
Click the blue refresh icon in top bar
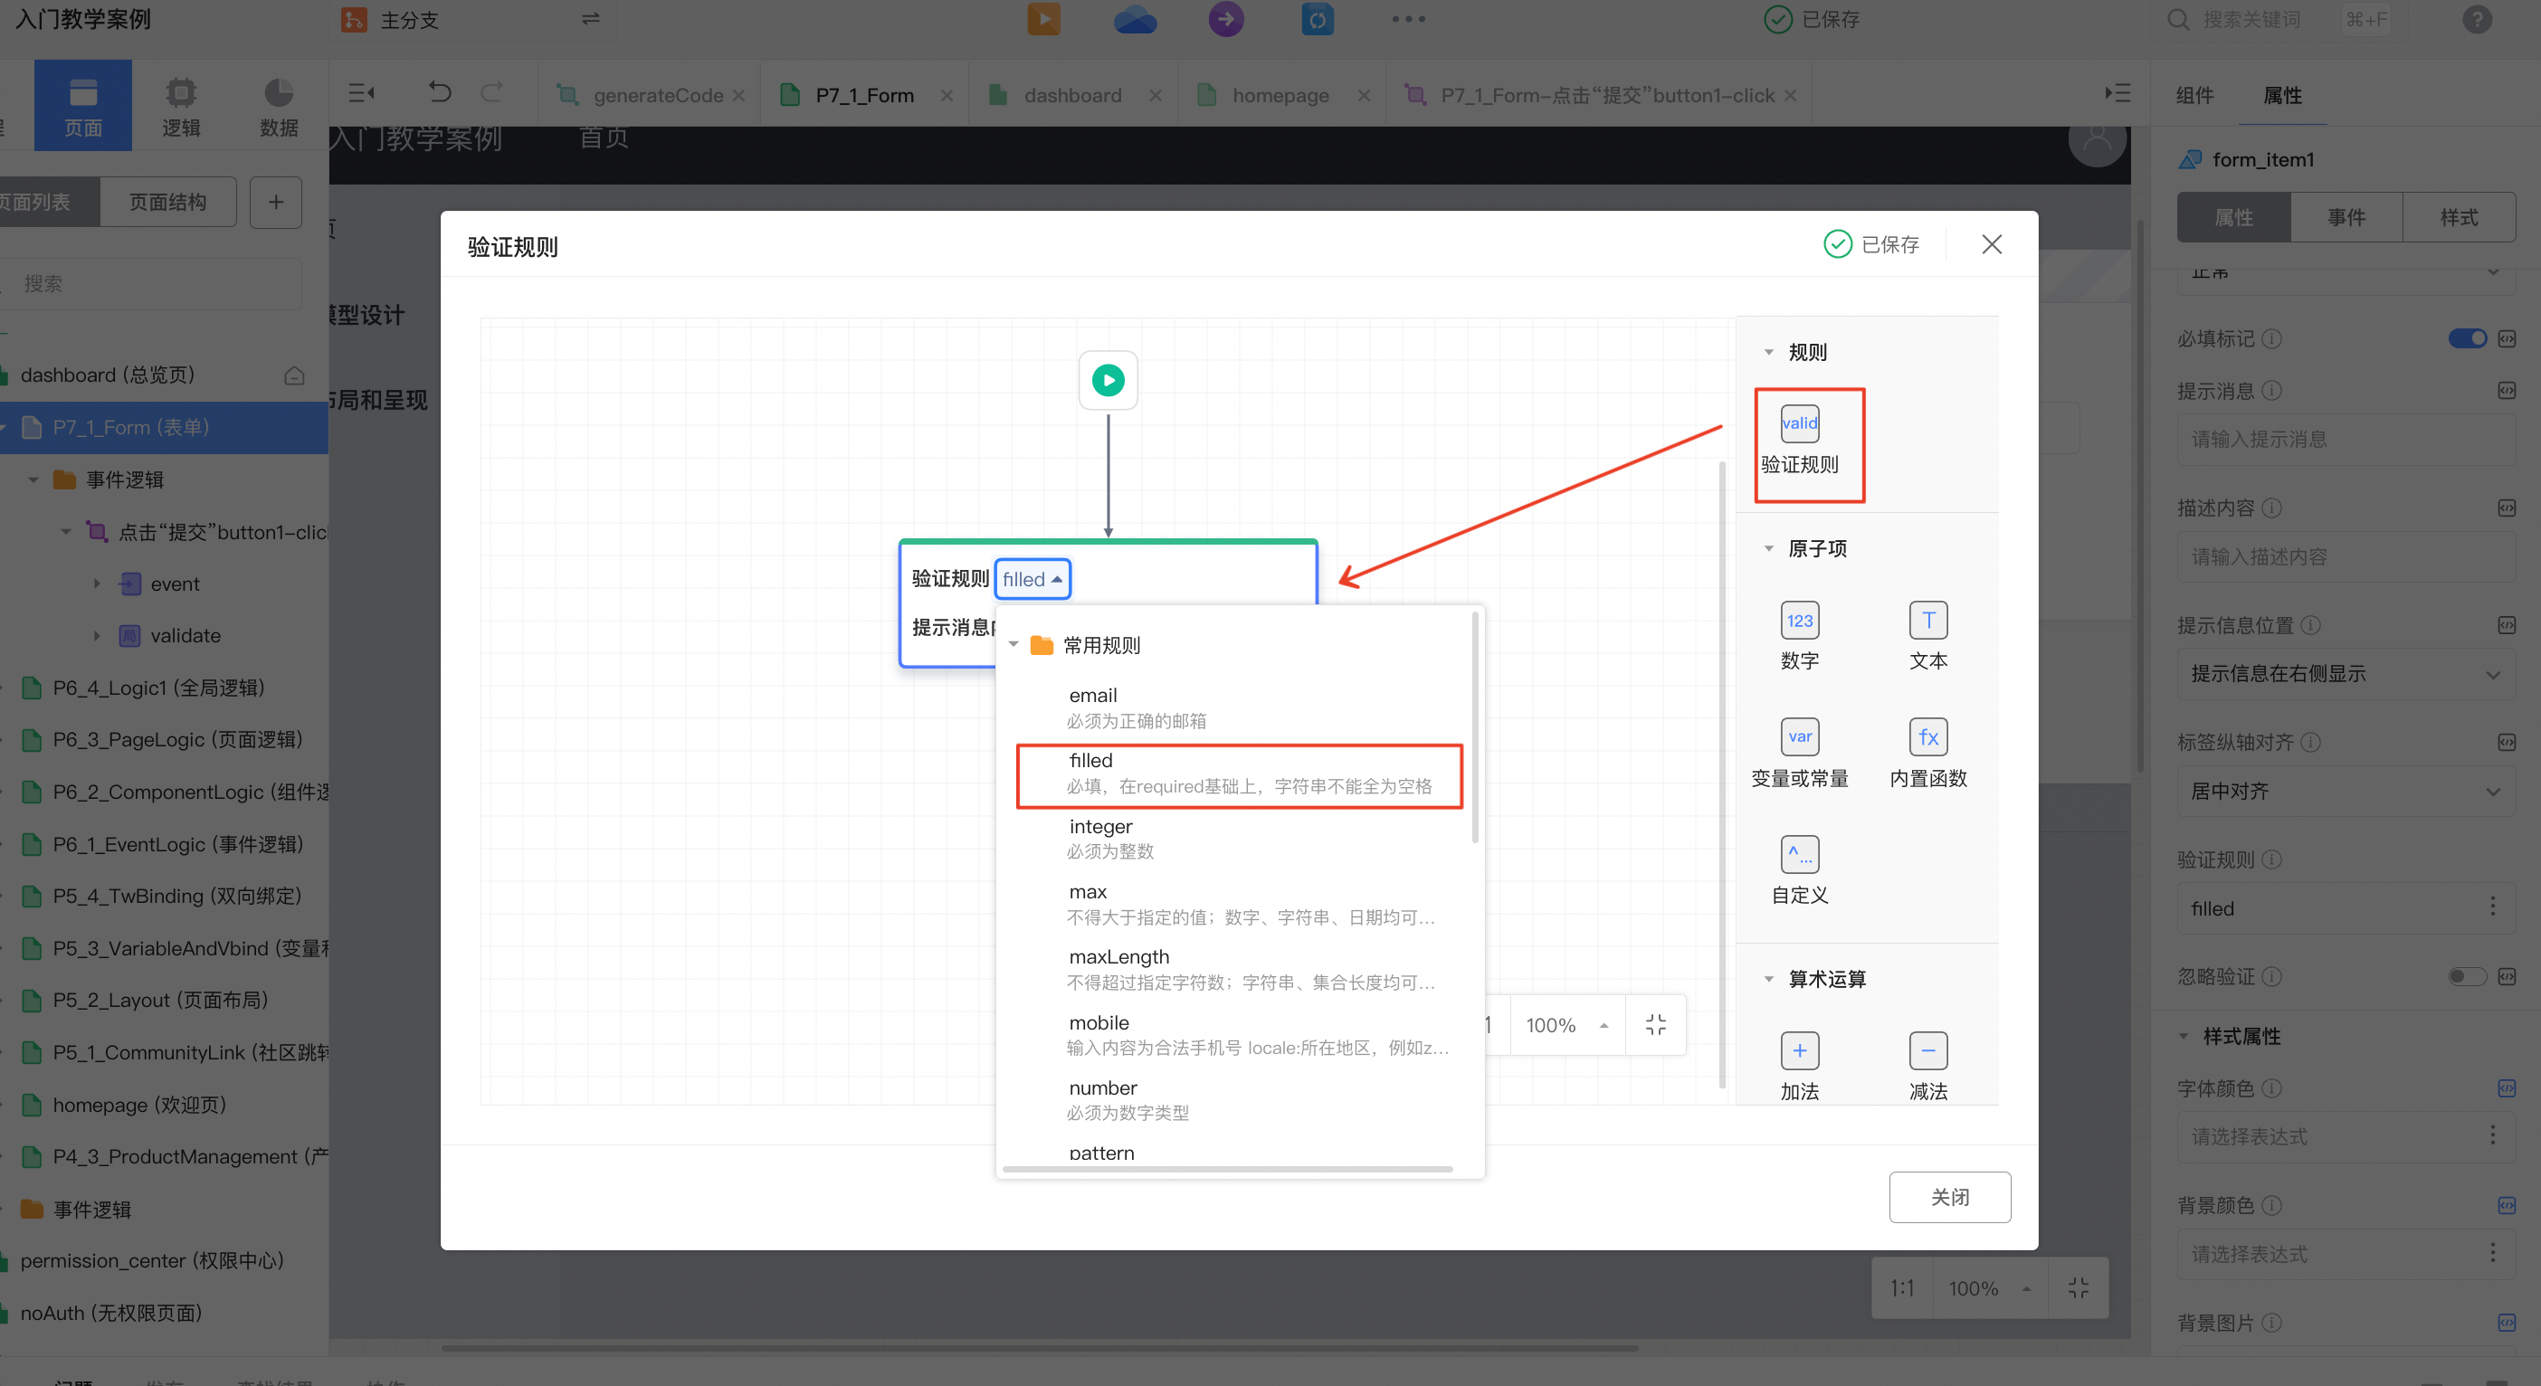[1317, 19]
